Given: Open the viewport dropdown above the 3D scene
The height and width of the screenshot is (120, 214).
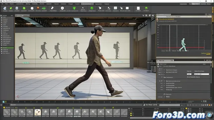Looking at the screenshot, I should tap(22, 16).
